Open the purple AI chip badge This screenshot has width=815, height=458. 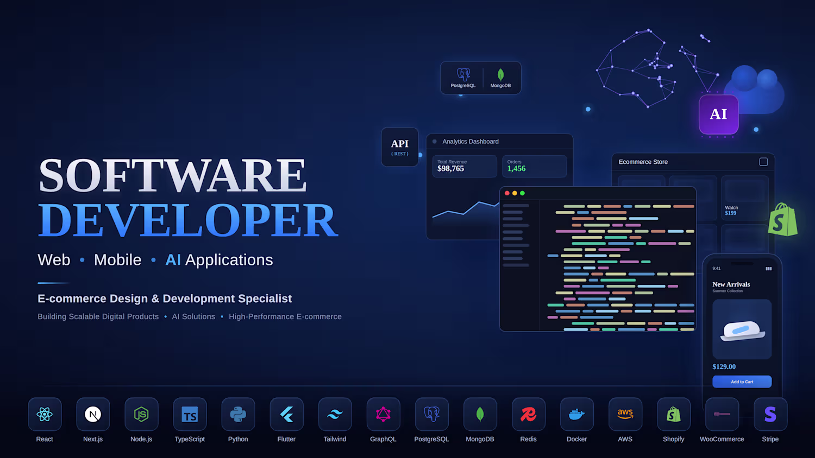click(718, 114)
